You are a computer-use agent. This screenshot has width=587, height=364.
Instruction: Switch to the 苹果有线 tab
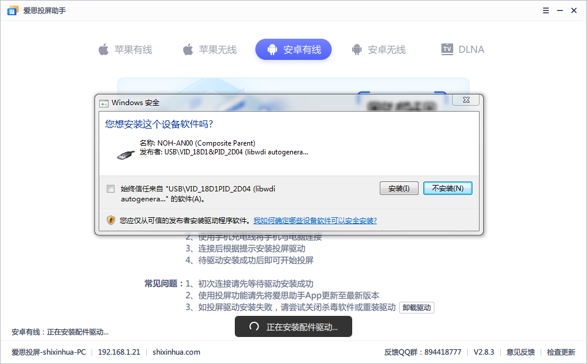(125, 49)
